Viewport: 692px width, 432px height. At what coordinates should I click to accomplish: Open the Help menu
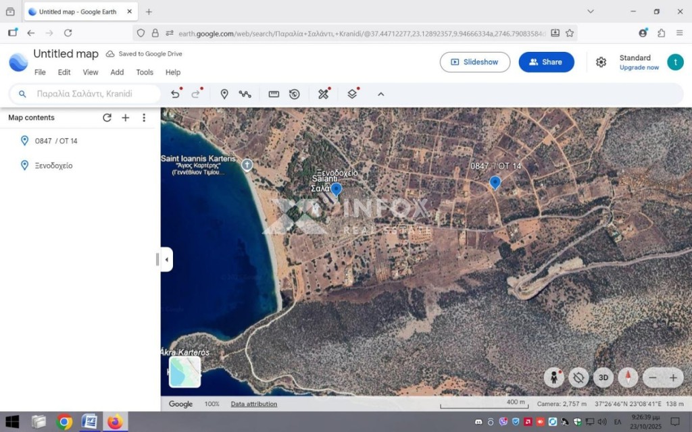point(173,72)
